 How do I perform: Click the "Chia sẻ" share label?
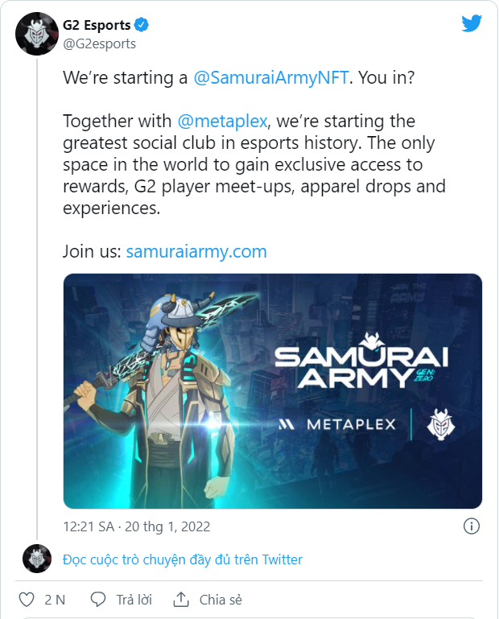click(221, 600)
